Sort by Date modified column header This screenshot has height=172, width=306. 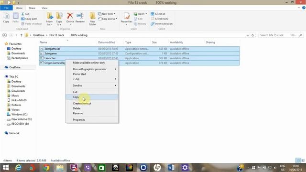(107, 42)
